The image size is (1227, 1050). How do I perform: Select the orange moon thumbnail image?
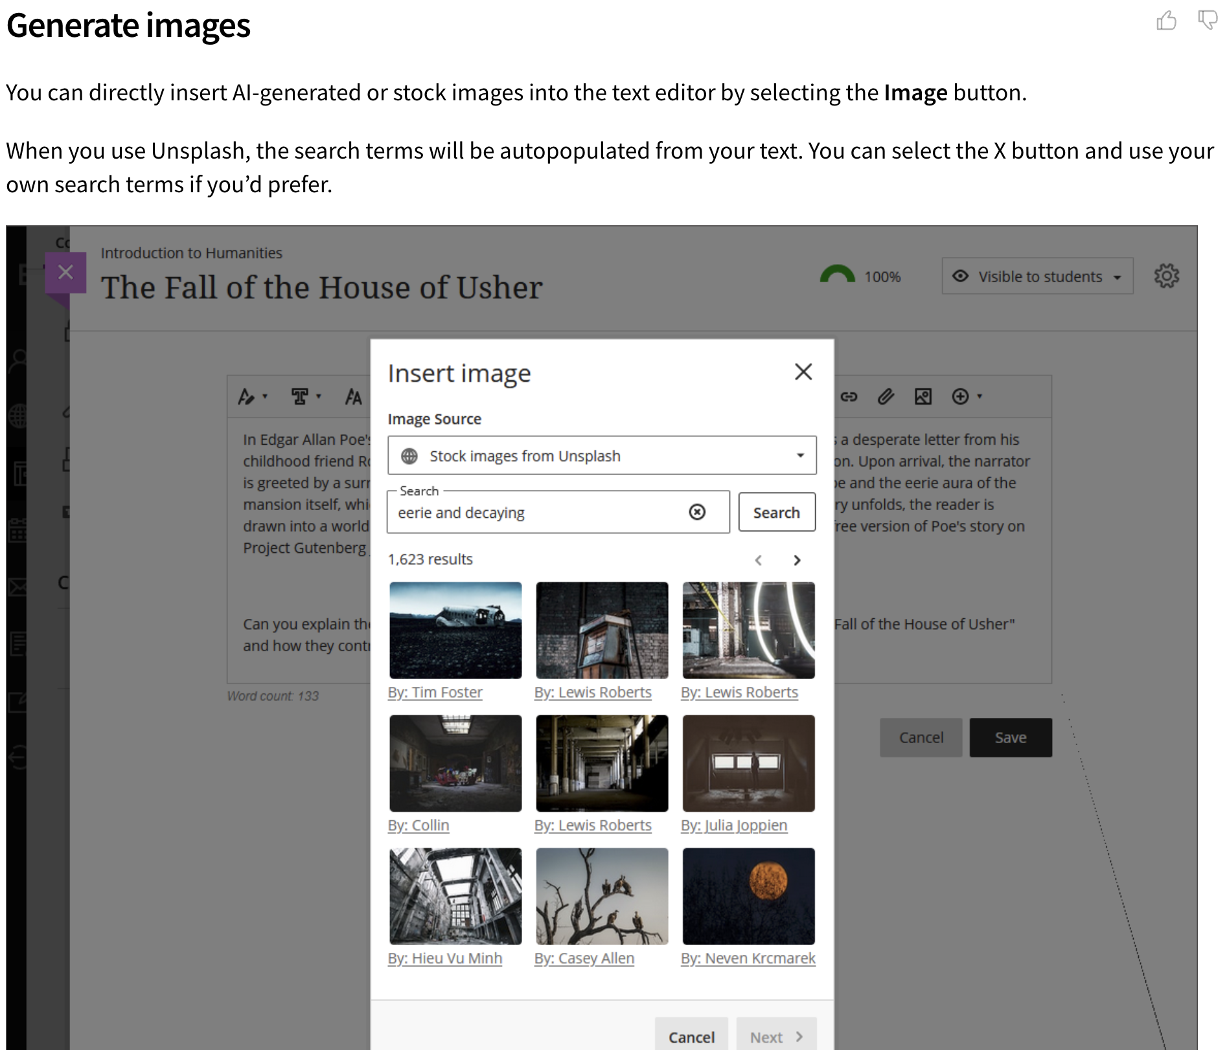748,896
